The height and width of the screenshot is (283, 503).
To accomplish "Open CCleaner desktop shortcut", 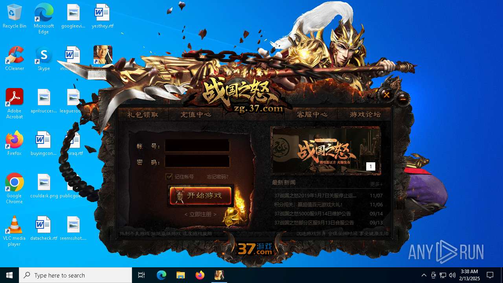I will click(15, 59).
